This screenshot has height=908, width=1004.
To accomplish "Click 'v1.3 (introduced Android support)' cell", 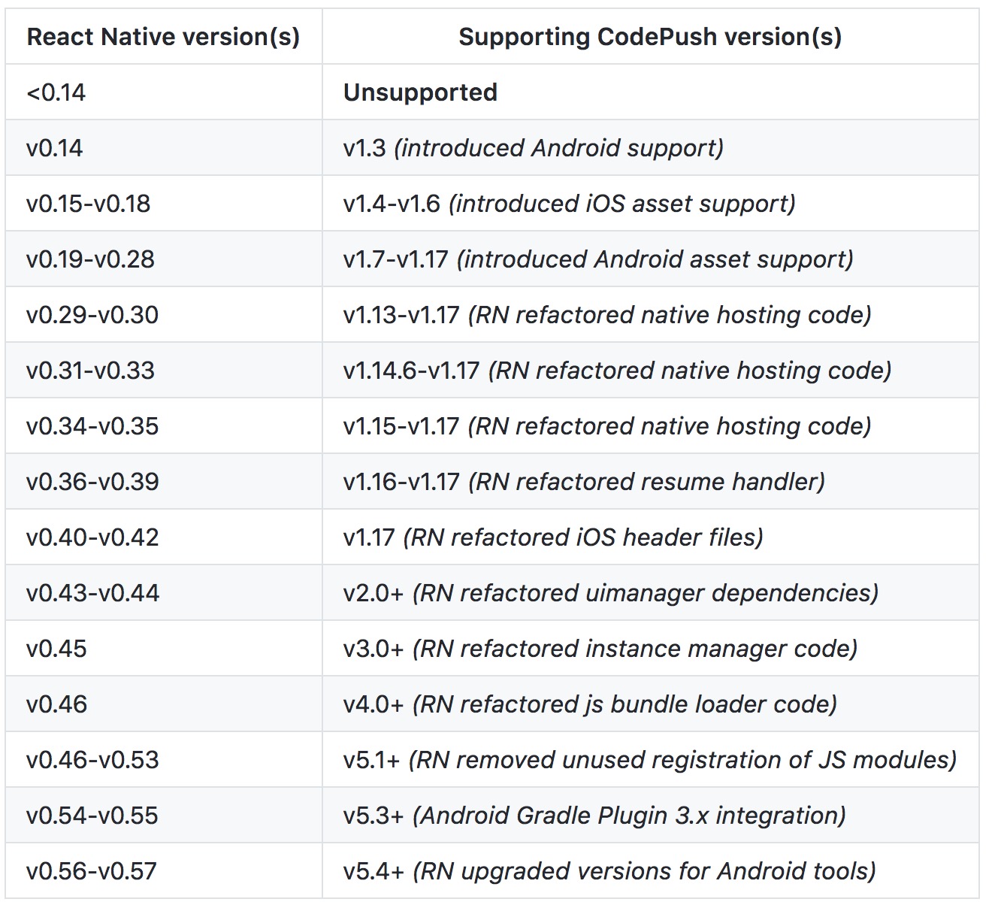I will click(x=651, y=147).
